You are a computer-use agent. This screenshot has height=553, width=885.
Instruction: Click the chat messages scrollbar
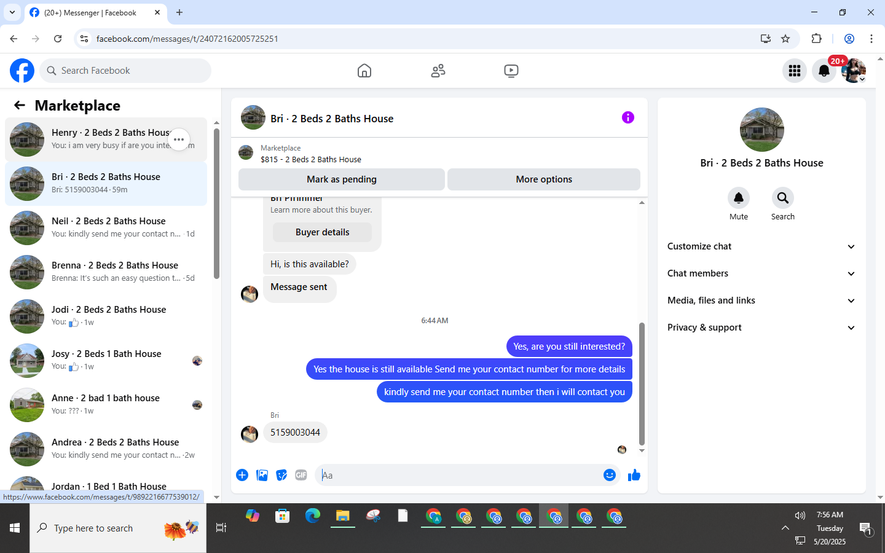pos(642,383)
